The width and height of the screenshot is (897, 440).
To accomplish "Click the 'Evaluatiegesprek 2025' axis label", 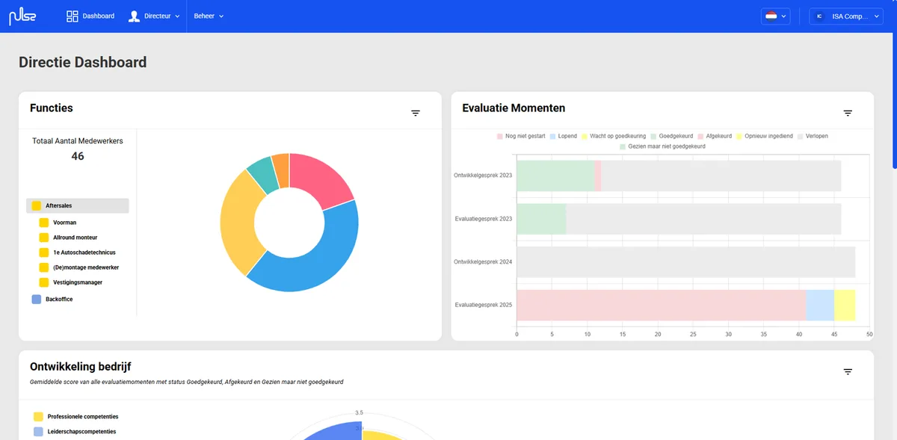I will pos(484,305).
